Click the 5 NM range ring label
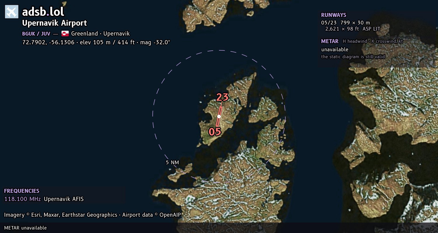Image resolution: width=438 pixels, height=233 pixels. (x=172, y=163)
